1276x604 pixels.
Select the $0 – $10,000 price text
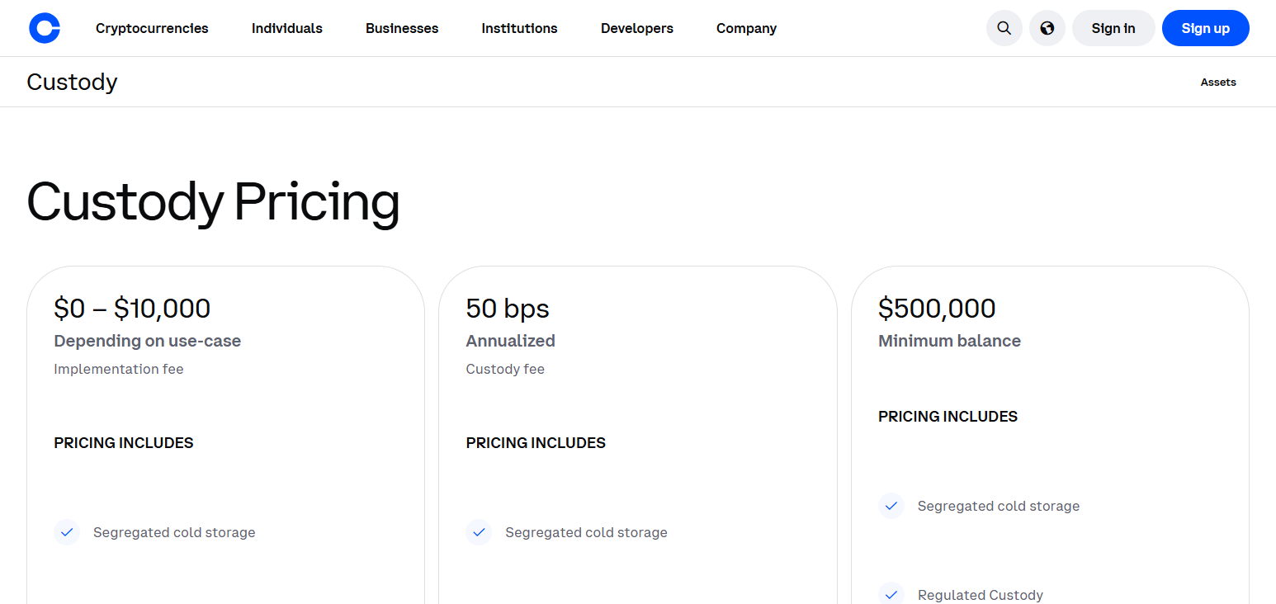(132, 309)
